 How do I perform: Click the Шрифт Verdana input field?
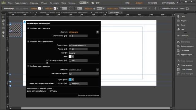[84, 53]
